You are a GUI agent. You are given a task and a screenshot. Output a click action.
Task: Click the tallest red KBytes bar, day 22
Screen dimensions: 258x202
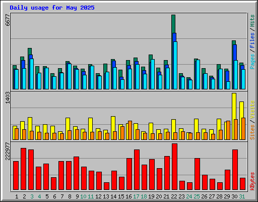(x=174, y=167)
